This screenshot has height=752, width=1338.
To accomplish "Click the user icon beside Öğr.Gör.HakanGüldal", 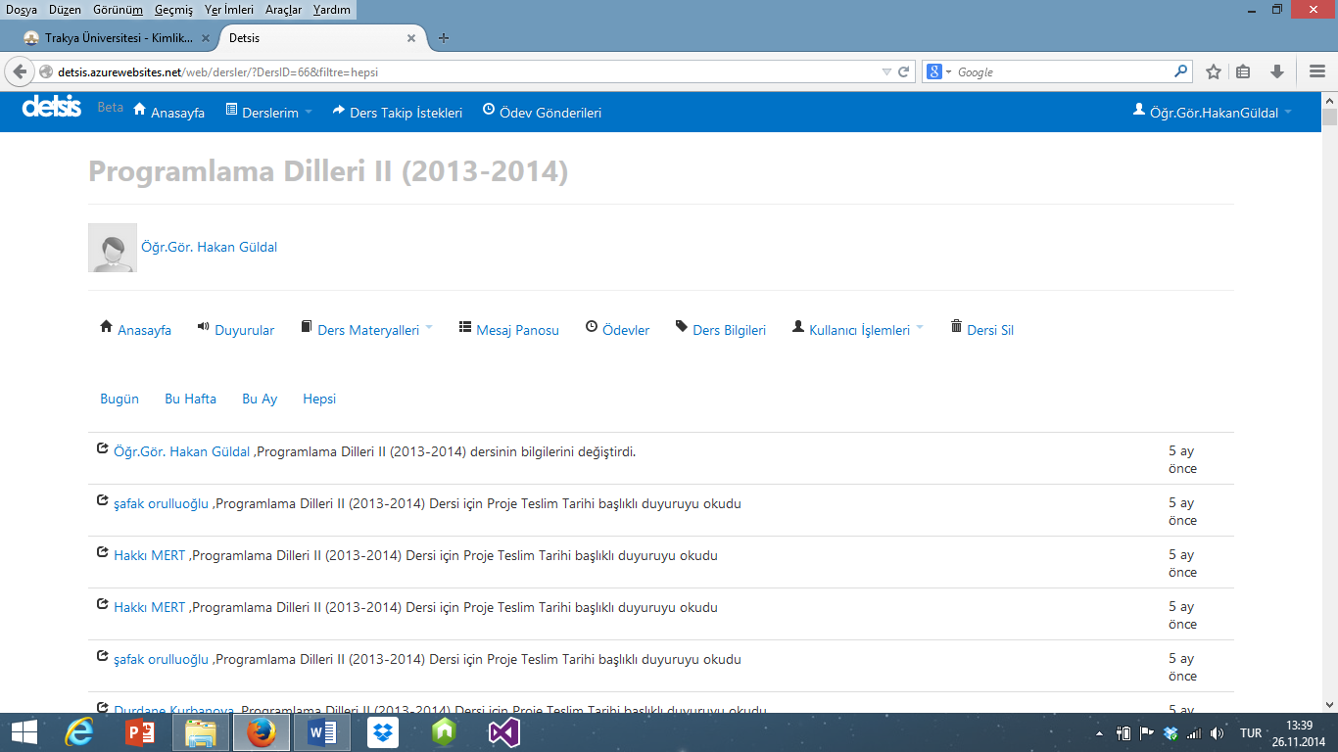I will pyautogui.click(x=1139, y=110).
